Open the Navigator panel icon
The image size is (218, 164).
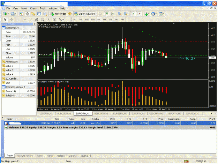tap(33, 14)
